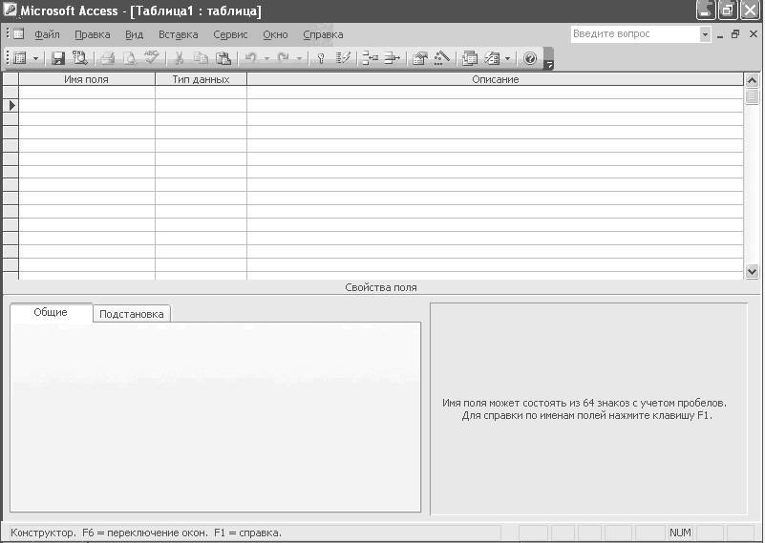This screenshot has height=543, width=765.
Task: Click the scroll down arrow of grid
Action: pos(752,272)
